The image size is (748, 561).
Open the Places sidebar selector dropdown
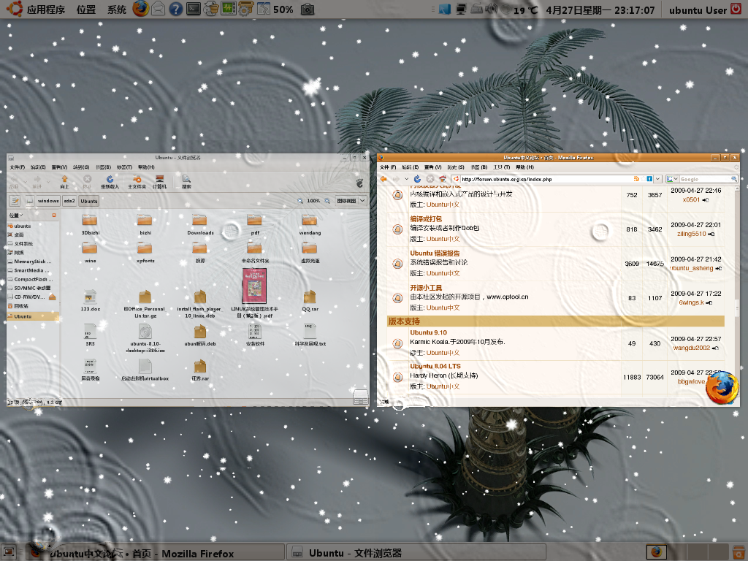[x=16, y=215]
